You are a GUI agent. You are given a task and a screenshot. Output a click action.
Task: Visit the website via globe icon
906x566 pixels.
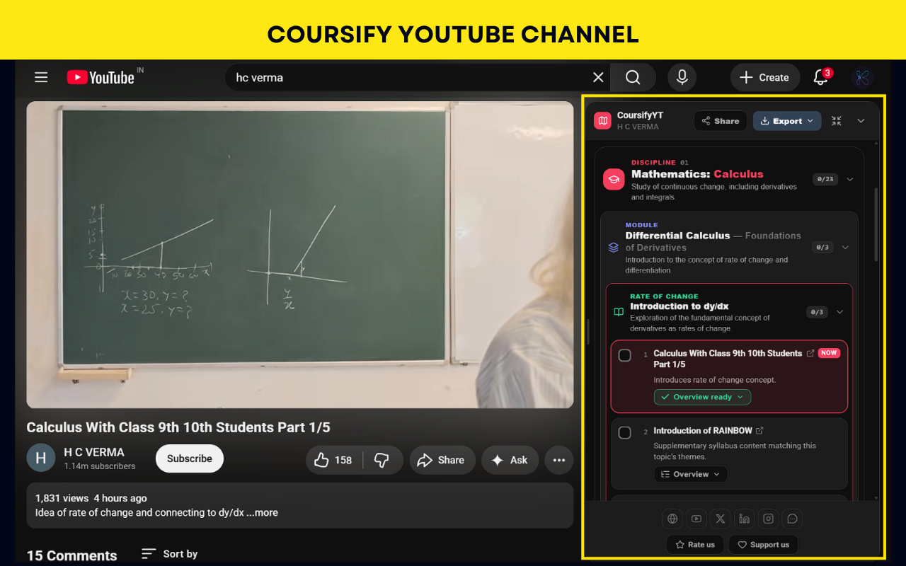click(672, 519)
